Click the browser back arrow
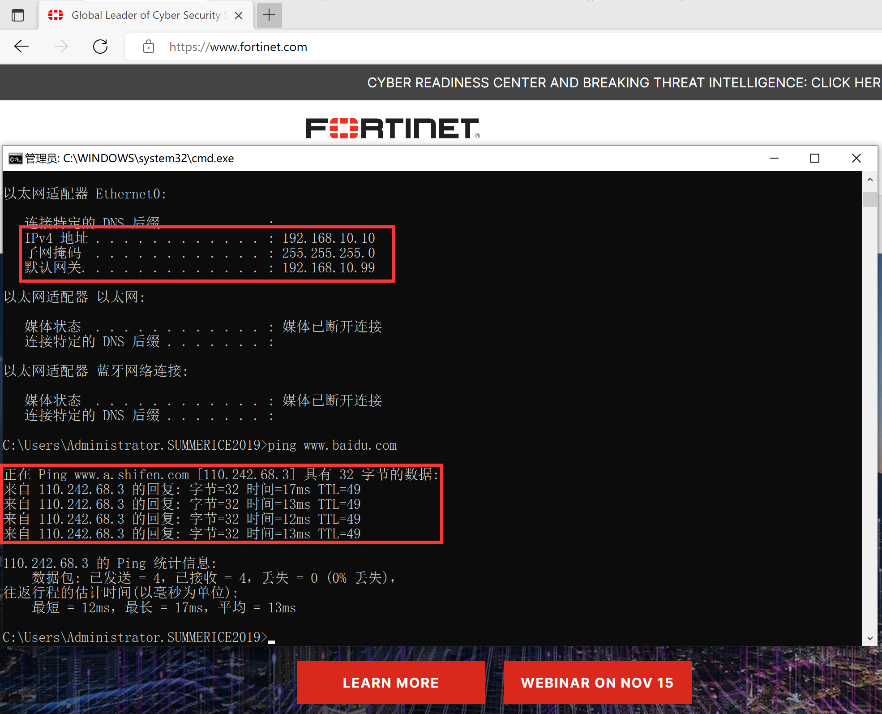This screenshot has height=714, width=882. (x=21, y=46)
